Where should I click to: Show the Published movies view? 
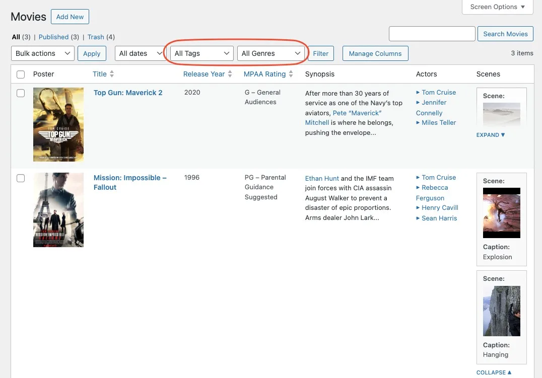pos(53,37)
